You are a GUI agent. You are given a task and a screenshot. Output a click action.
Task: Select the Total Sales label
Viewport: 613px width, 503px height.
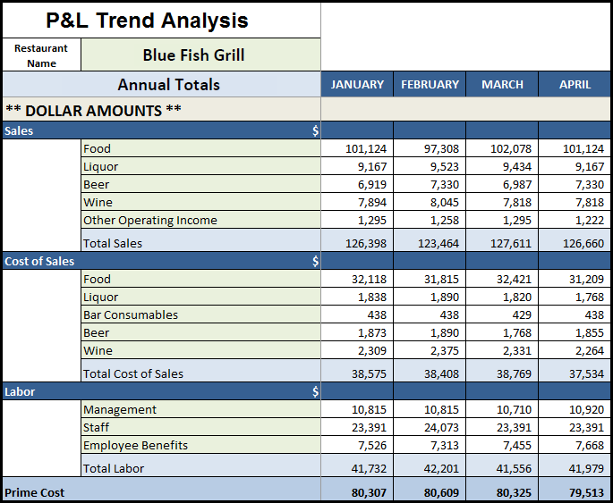pos(201,240)
